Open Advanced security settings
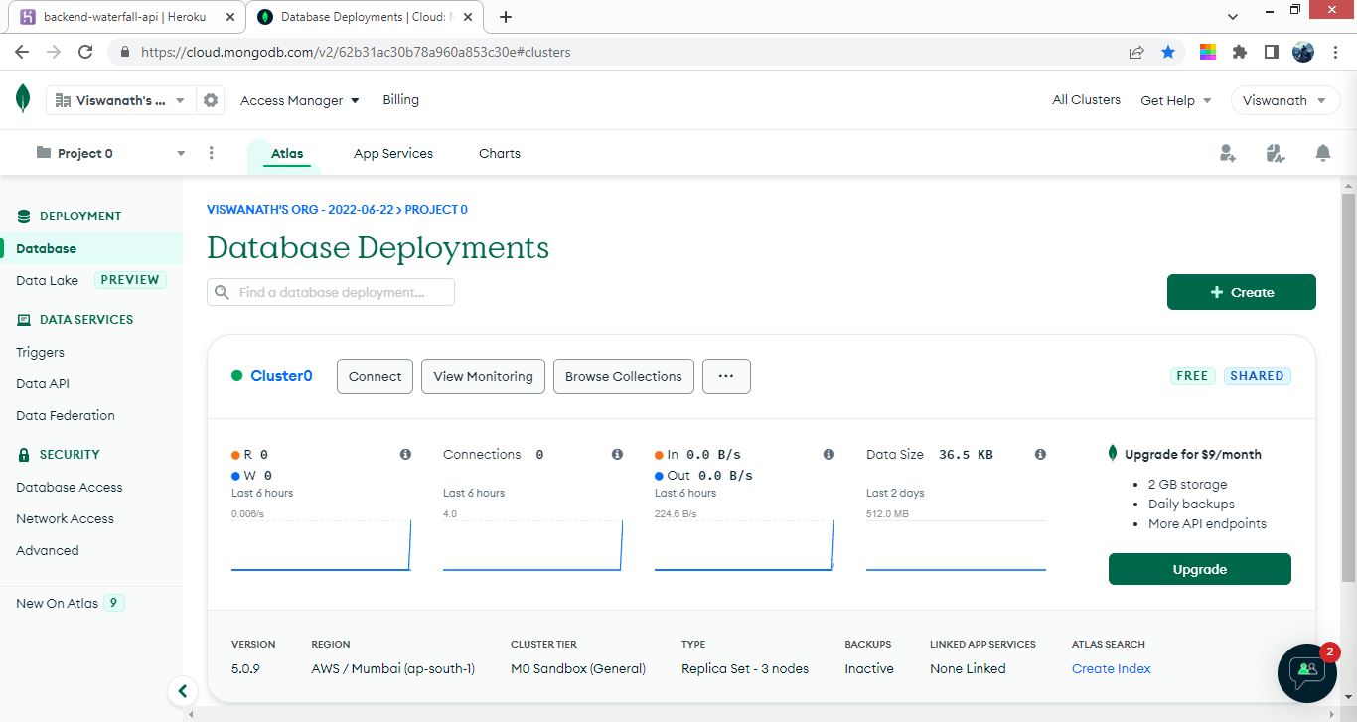 [48, 550]
